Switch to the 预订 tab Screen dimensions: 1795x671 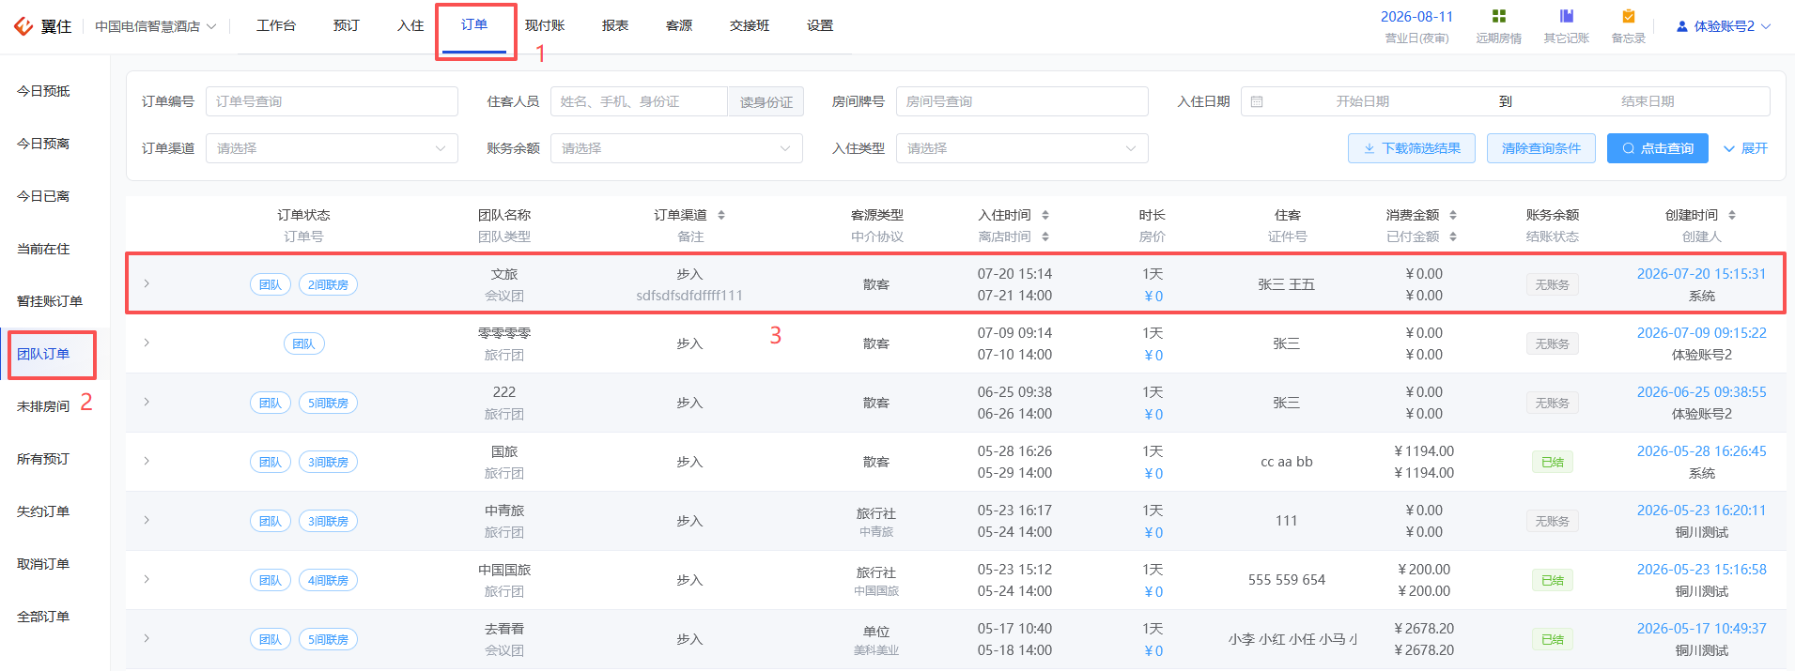pyautogui.click(x=347, y=25)
